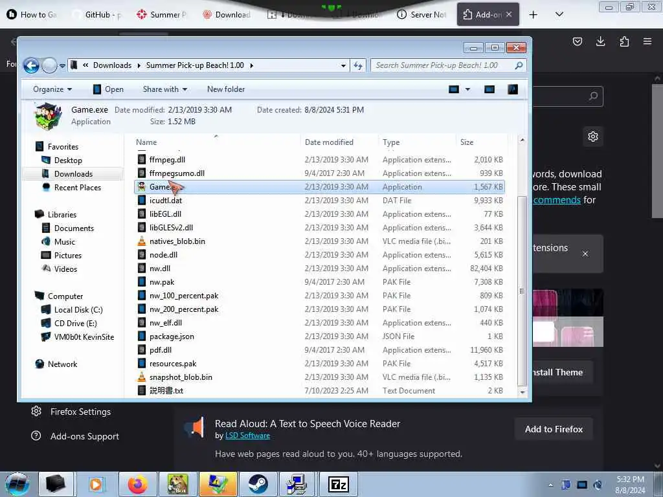This screenshot has width=663, height=497.
Task: Expand the view options dropdown arrow
Action: tap(467, 89)
